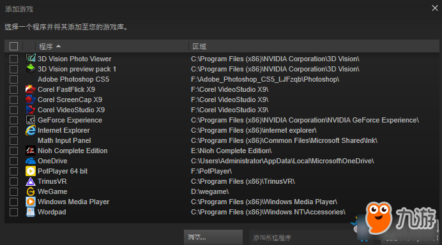
Task: Click the OneDrive AppData path
Action: tap(282, 161)
